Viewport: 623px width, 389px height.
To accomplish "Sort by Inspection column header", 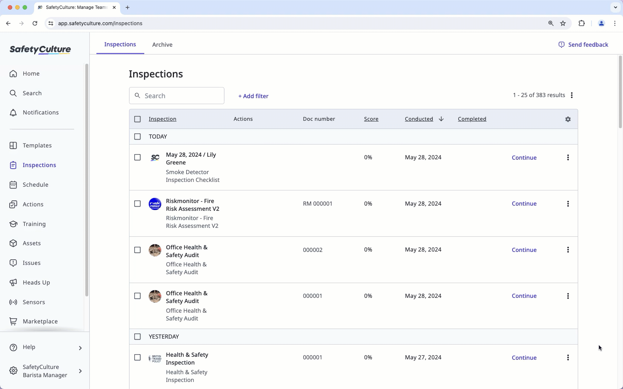I will 162,119.
